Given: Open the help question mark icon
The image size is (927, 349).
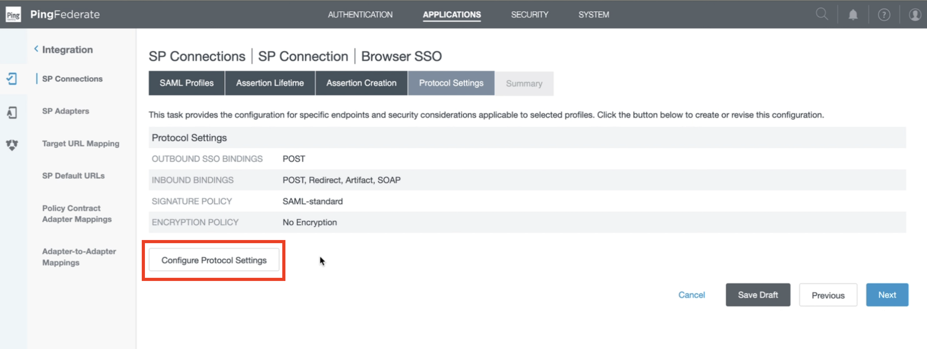Looking at the screenshot, I should (x=884, y=15).
